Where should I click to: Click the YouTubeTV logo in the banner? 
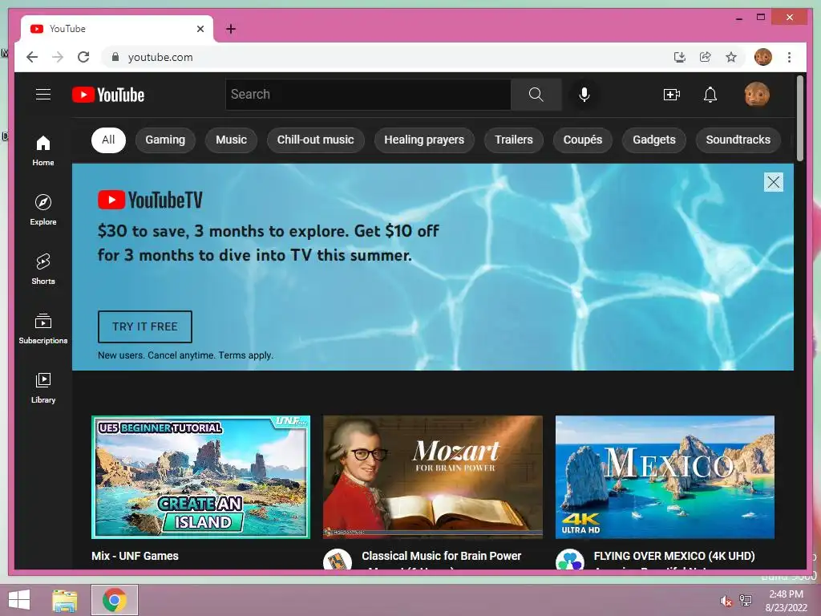[x=150, y=200]
